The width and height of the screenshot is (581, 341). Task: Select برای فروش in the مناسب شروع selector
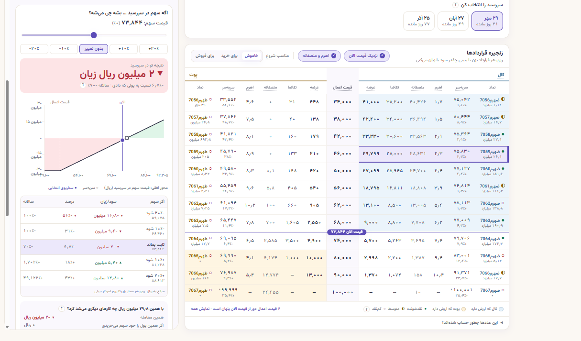point(205,56)
